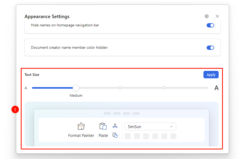This screenshot has height=159, width=241.
Task: Click the Format Painter label
Action: [x=81, y=136]
